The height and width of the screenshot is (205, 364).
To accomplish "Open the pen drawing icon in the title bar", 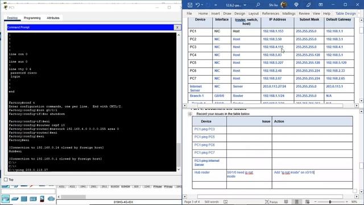I will pos(308,5).
